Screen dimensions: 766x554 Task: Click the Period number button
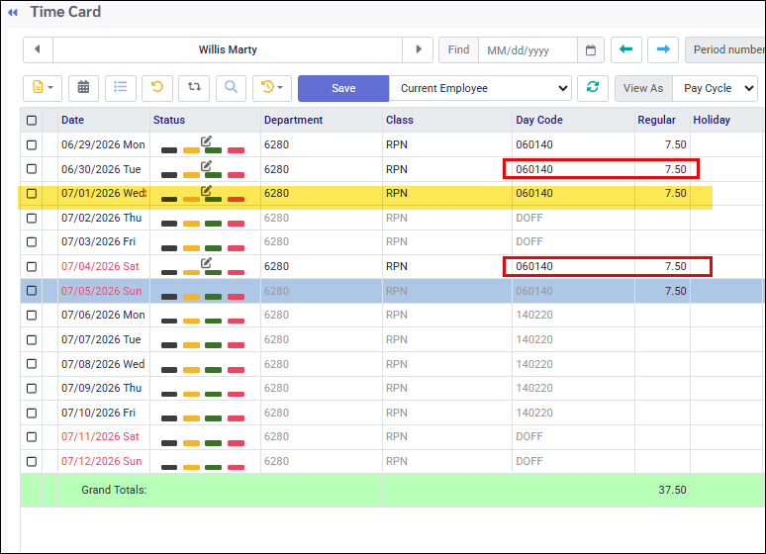click(725, 49)
